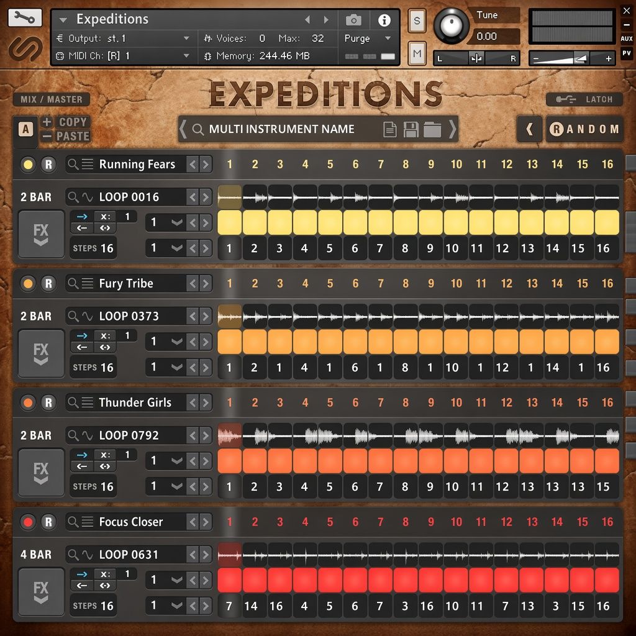Search presets magnifier next to Running Fears
636x636 pixels.
[73, 164]
